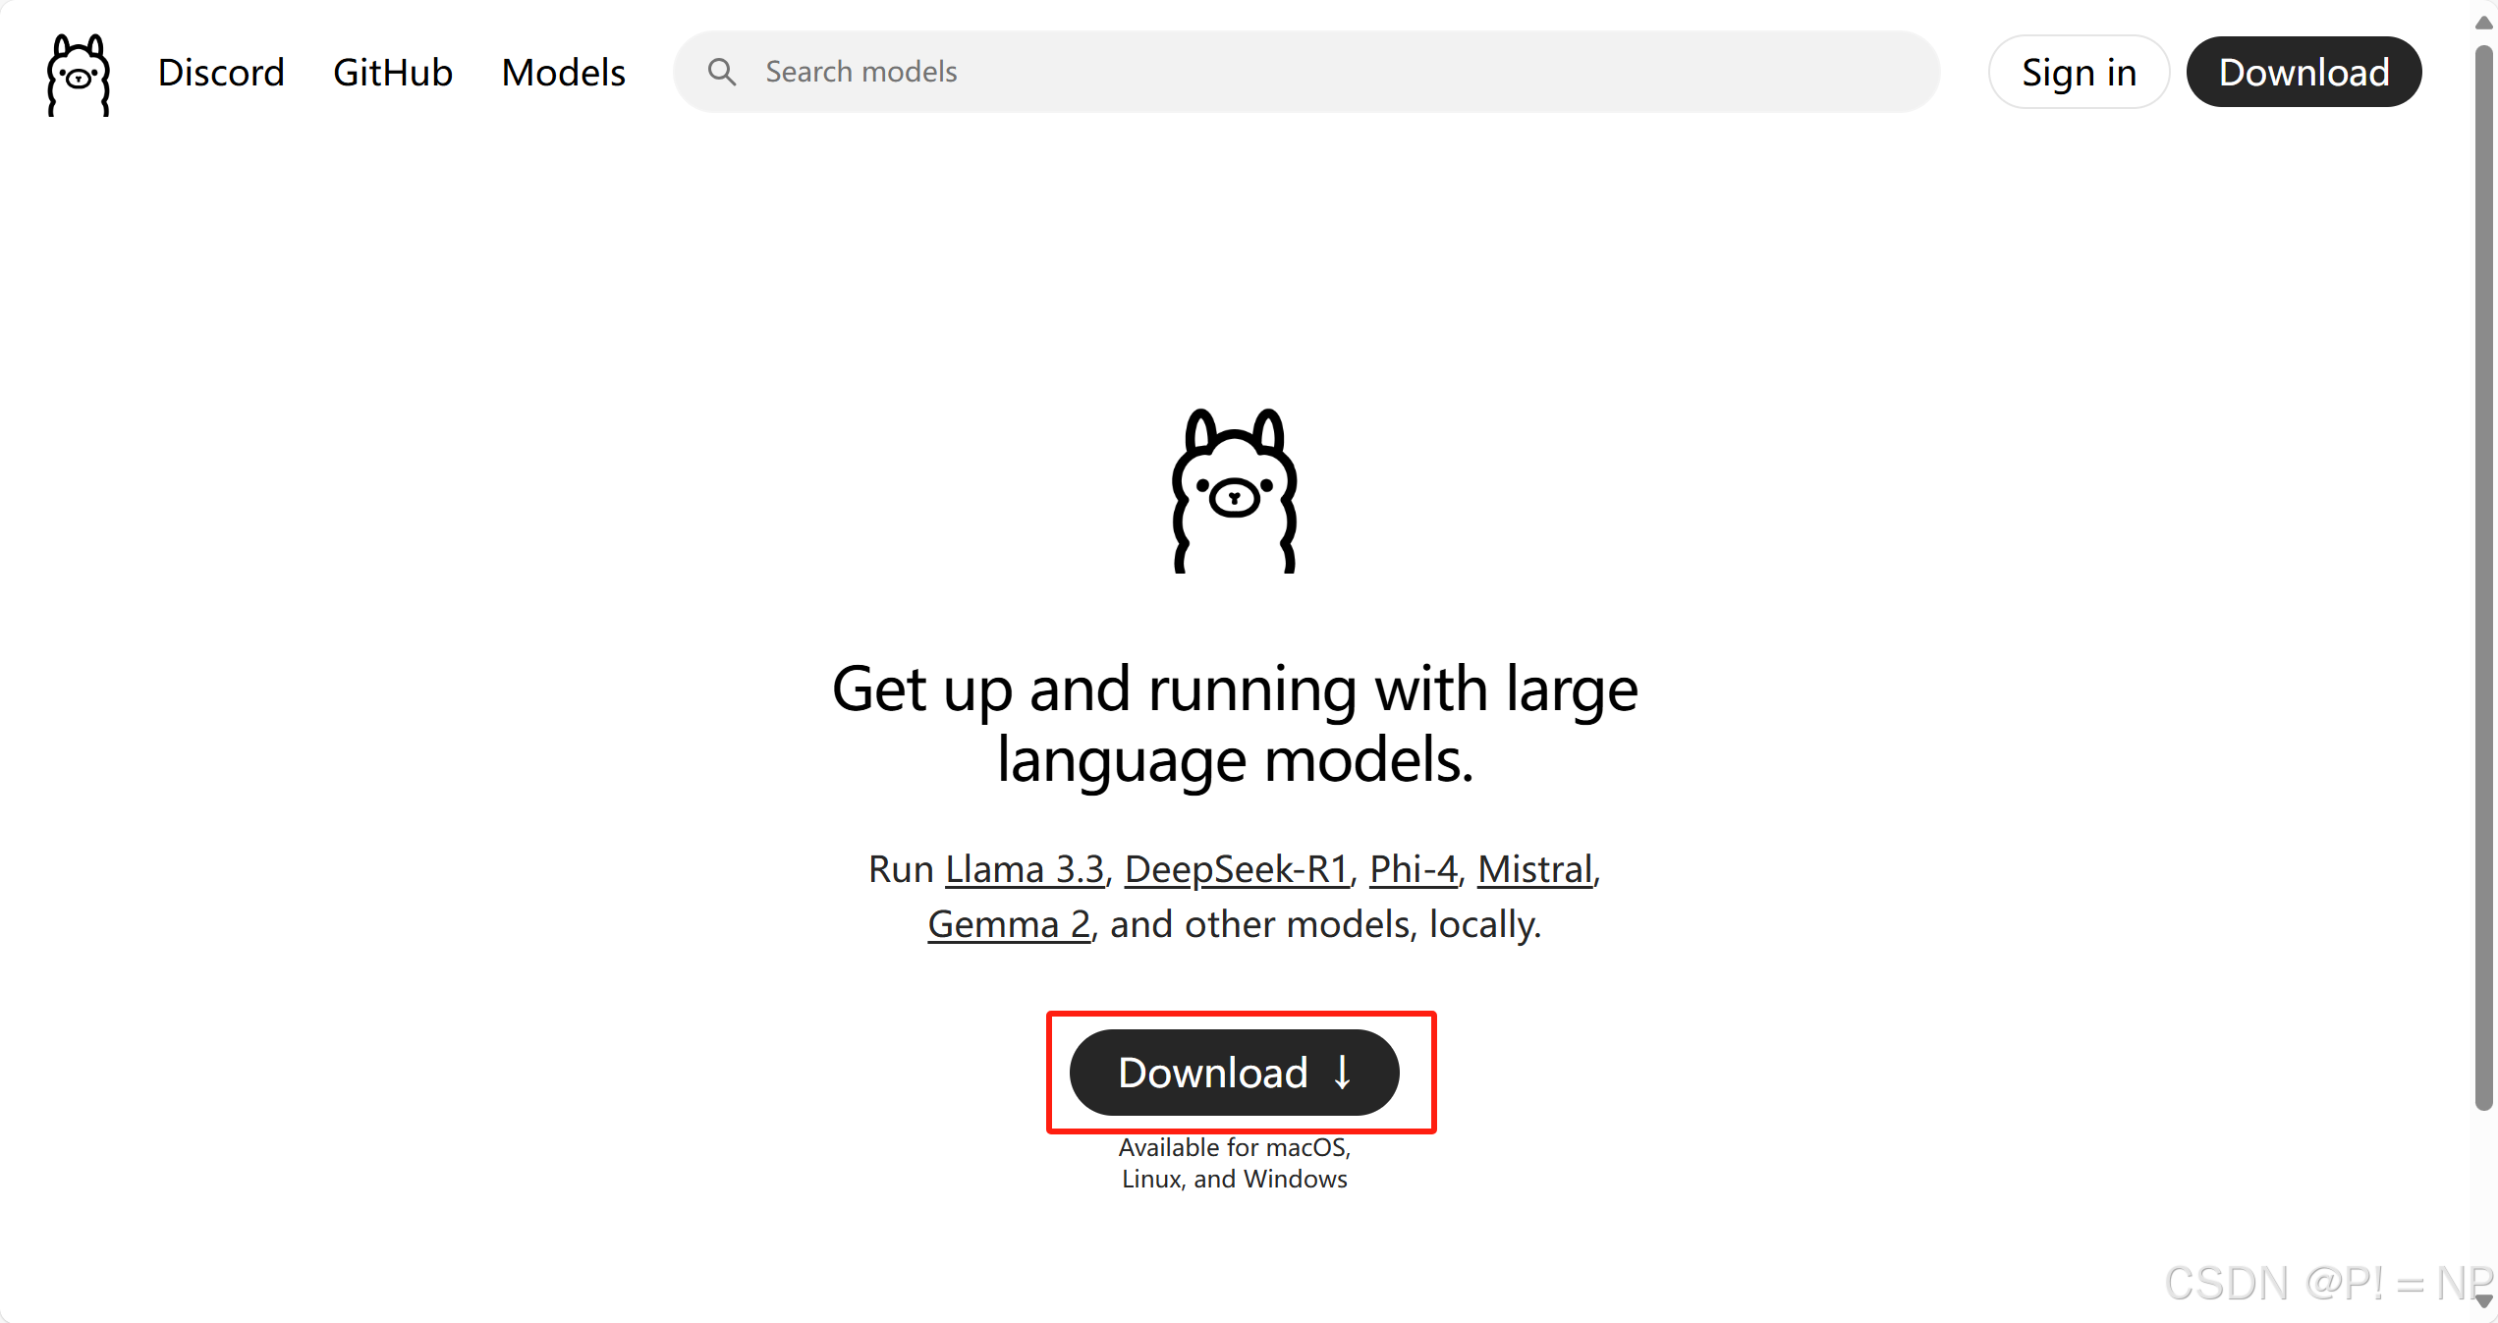This screenshot has height=1323, width=2498.
Task: Click the scrollbar up arrow
Action: (x=2483, y=23)
